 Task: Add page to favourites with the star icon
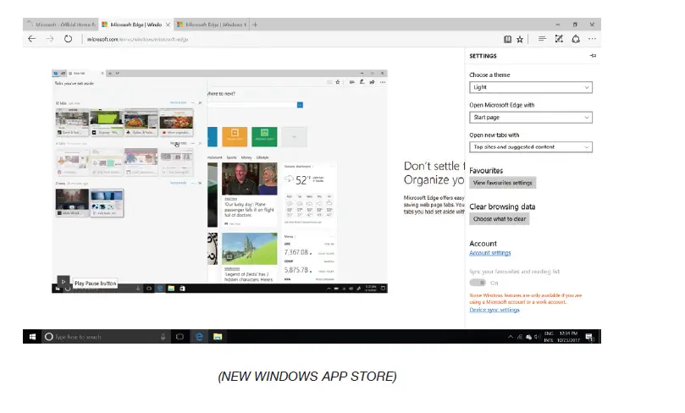[x=520, y=39]
